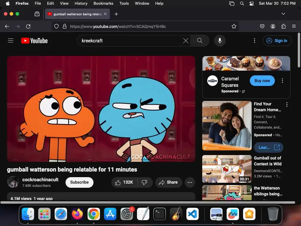The height and width of the screenshot is (226, 301).
Task: Open macOS Control Center
Action: (x=252, y=4)
